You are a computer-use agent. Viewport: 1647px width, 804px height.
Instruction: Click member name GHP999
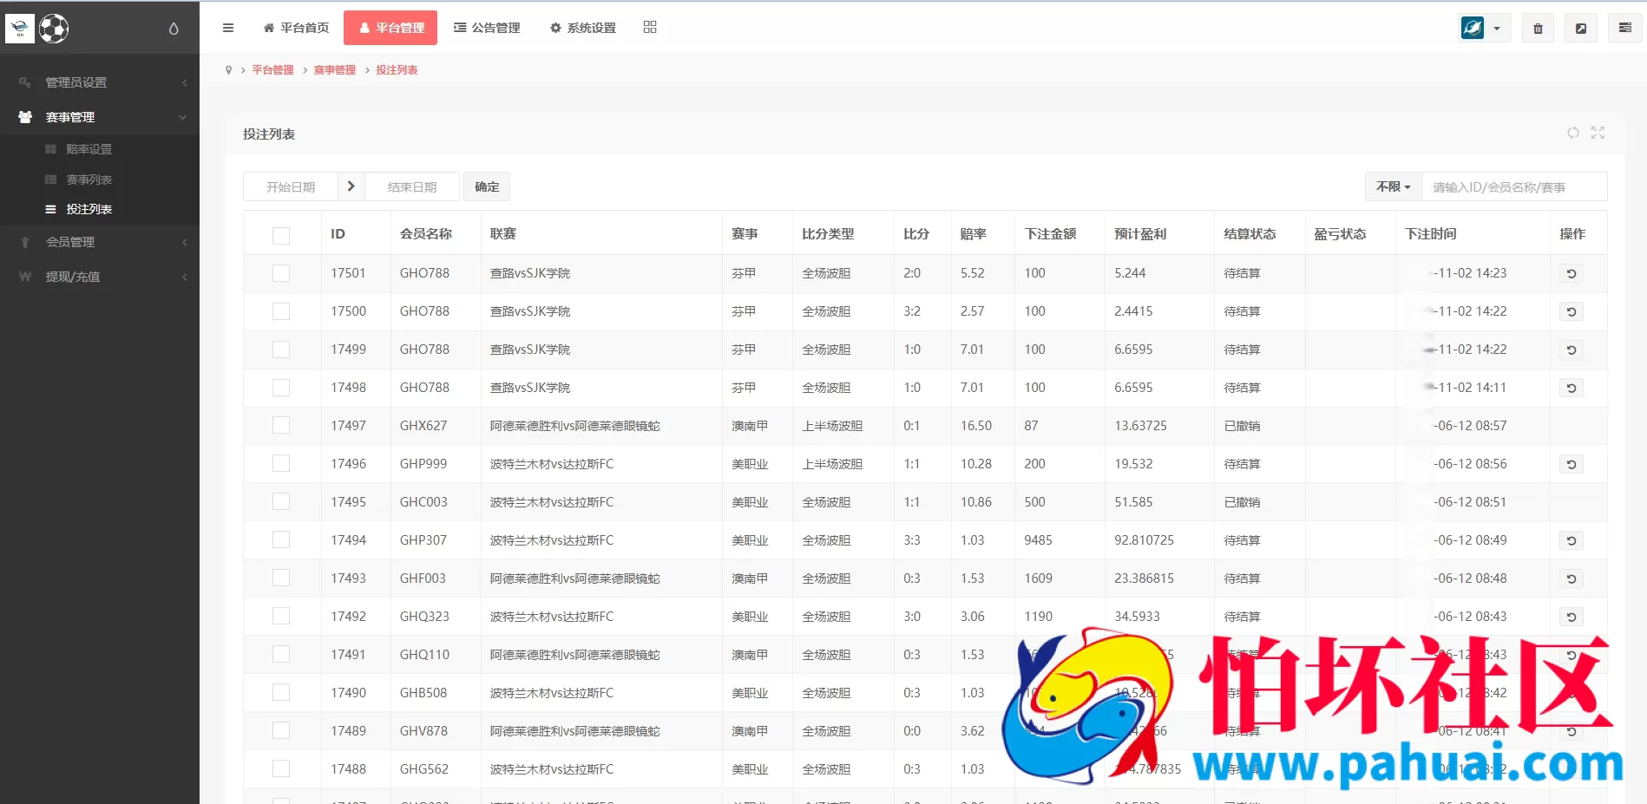pyautogui.click(x=423, y=464)
